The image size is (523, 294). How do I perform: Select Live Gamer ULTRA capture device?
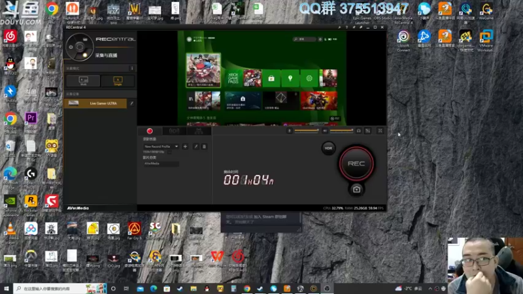[x=95, y=103]
